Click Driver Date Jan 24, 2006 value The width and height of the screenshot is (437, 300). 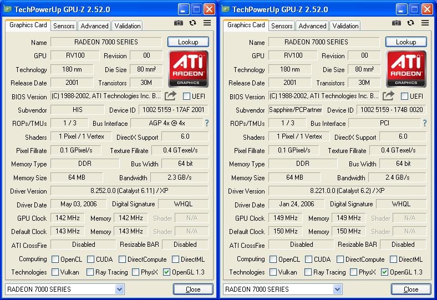coord(297,204)
